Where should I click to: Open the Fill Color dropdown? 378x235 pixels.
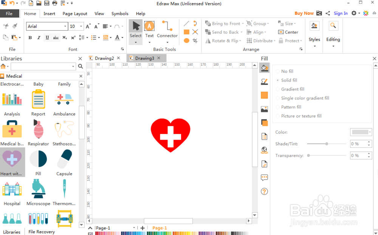click(361, 132)
